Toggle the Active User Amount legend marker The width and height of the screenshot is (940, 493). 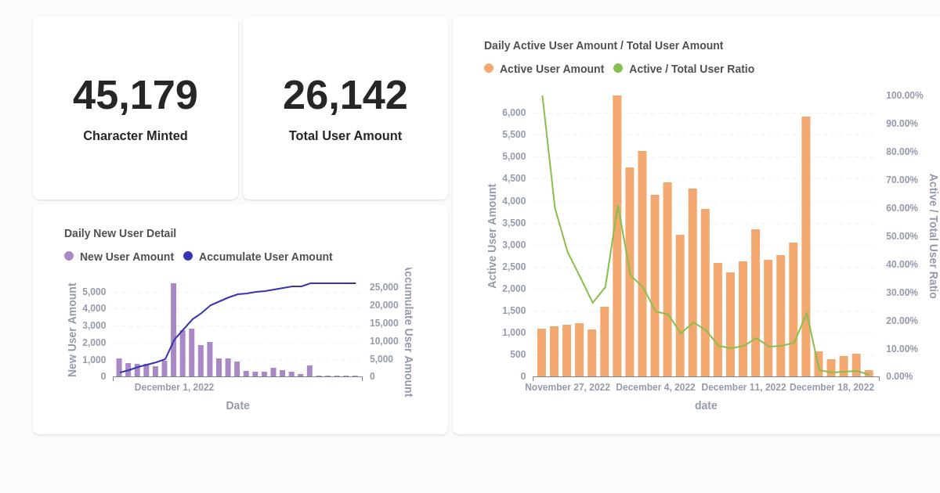(x=487, y=69)
